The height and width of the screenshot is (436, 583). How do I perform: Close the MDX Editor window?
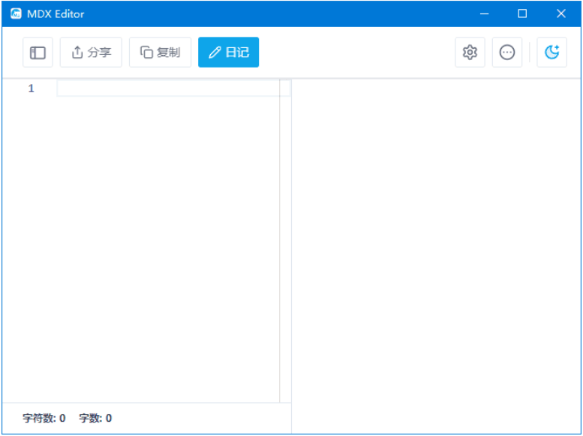[x=561, y=14]
